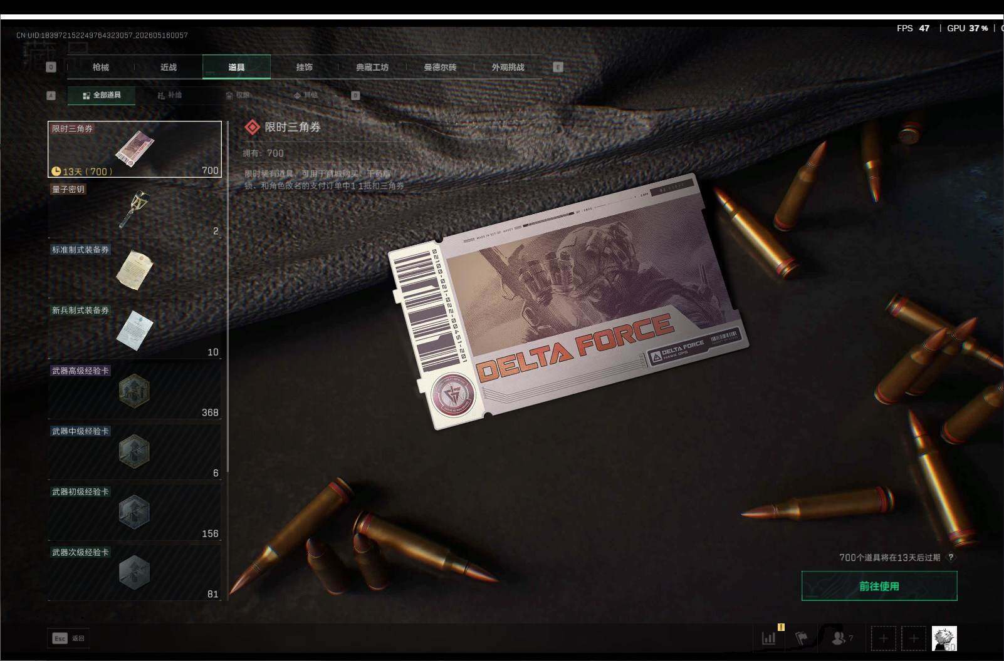Screen dimensions: 1004x661
Task: Click the FPS 47 counter
Action: pyautogui.click(x=913, y=28)
